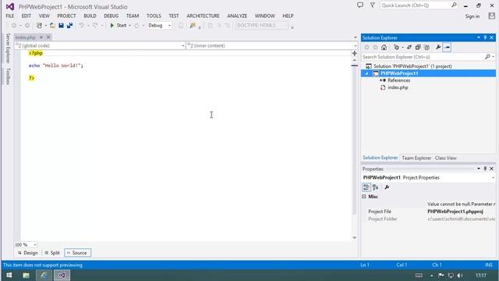
Task: Pin the index.php tab
Action: (x=41, y=37)
